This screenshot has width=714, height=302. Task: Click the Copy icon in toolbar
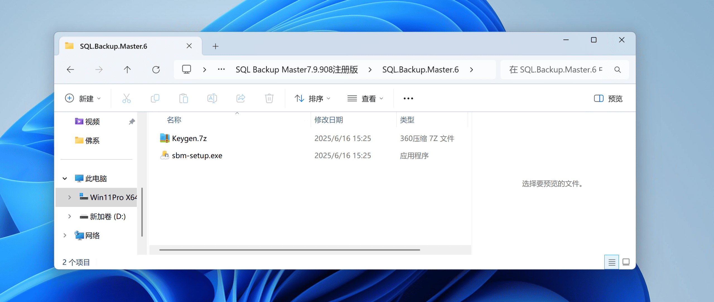(155, 98)
